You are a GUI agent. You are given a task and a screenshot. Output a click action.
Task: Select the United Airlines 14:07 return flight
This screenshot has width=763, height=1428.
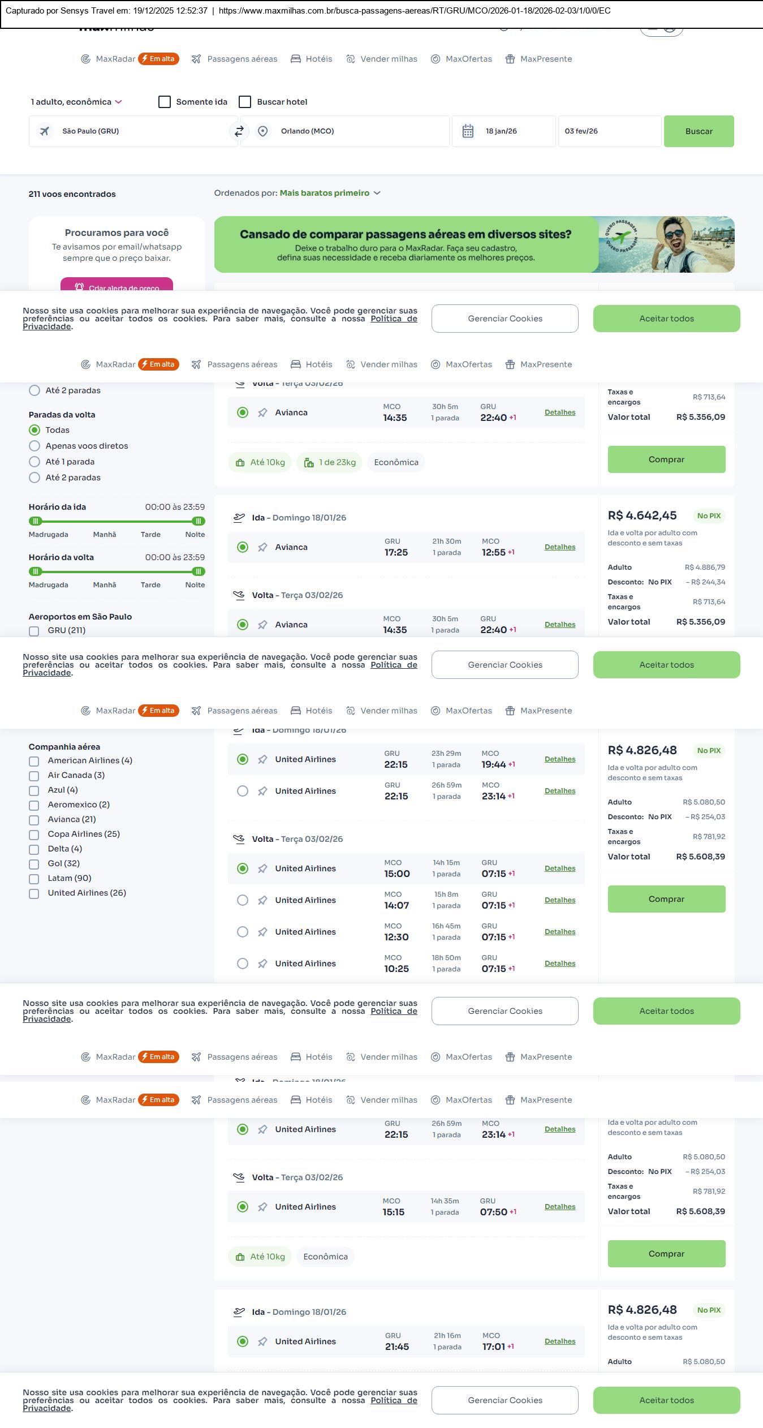[x=243, y=900]
